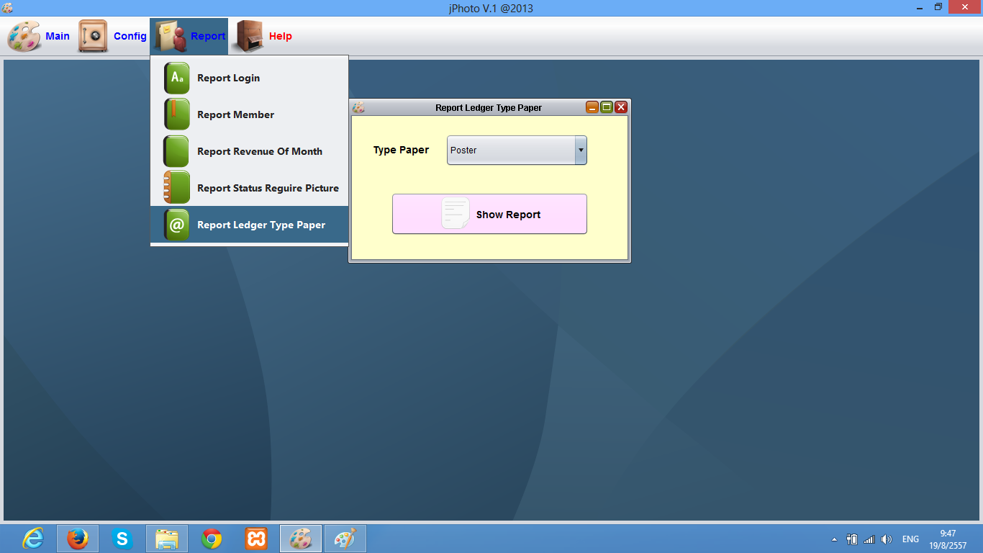Click the green book icon beside Report Member
The height and width of the screenshot is (553, 983).
tap(176, 114)
